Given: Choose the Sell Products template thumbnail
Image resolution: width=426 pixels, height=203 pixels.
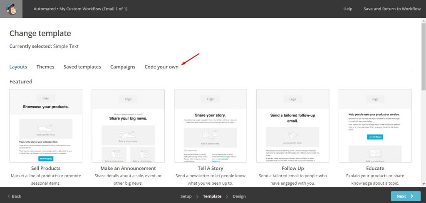Looking at the screenshot, I should coord(46,126).
